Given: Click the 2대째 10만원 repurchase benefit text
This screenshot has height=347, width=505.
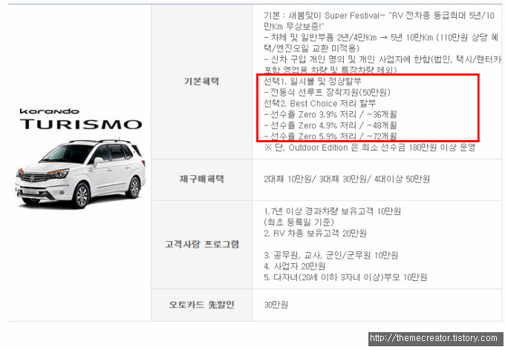Looking at the screenshot, I should [x=287, y=179].
